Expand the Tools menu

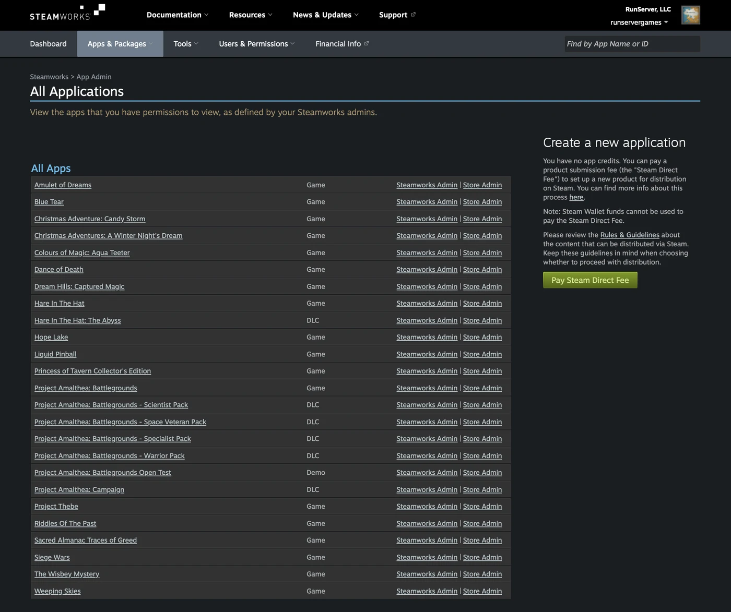(186, 44)
